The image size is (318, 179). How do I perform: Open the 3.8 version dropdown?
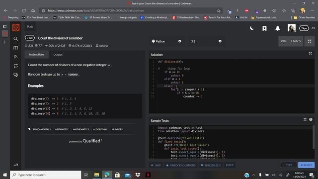point(206,41)
